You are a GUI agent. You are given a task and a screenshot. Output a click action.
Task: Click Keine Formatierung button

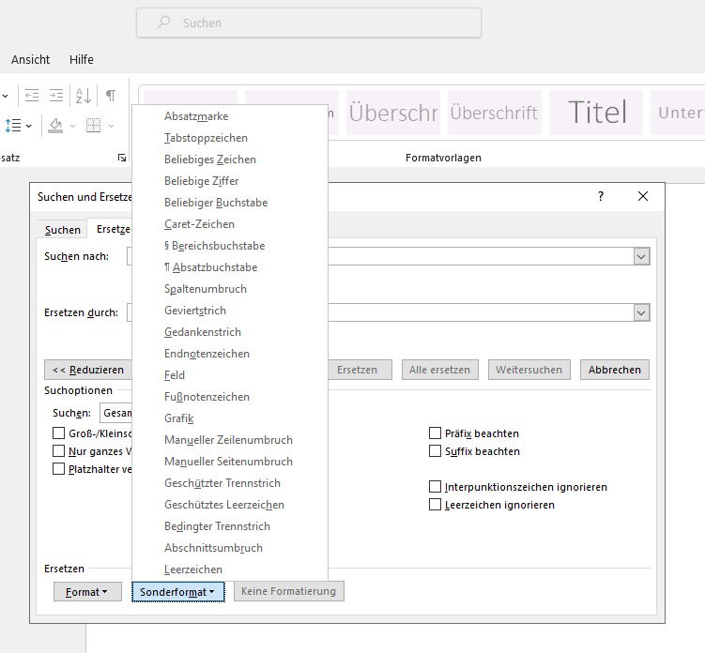coord(288,591)
